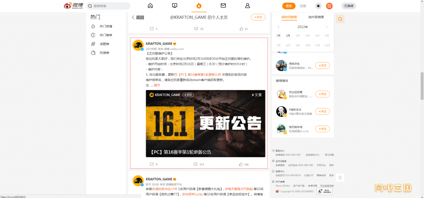Open comments icon showing 111
Viewport: 424px width, 198px height.
pyautogui.click(x=195, y=164)
